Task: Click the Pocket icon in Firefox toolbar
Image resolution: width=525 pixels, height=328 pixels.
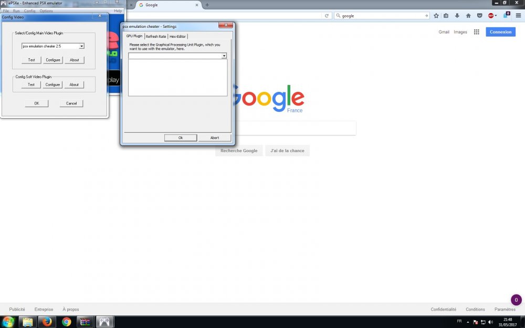Action: click(x=479, y=16)
